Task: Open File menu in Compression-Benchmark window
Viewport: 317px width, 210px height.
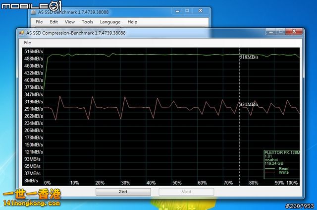Action: (x=27, y=43)
